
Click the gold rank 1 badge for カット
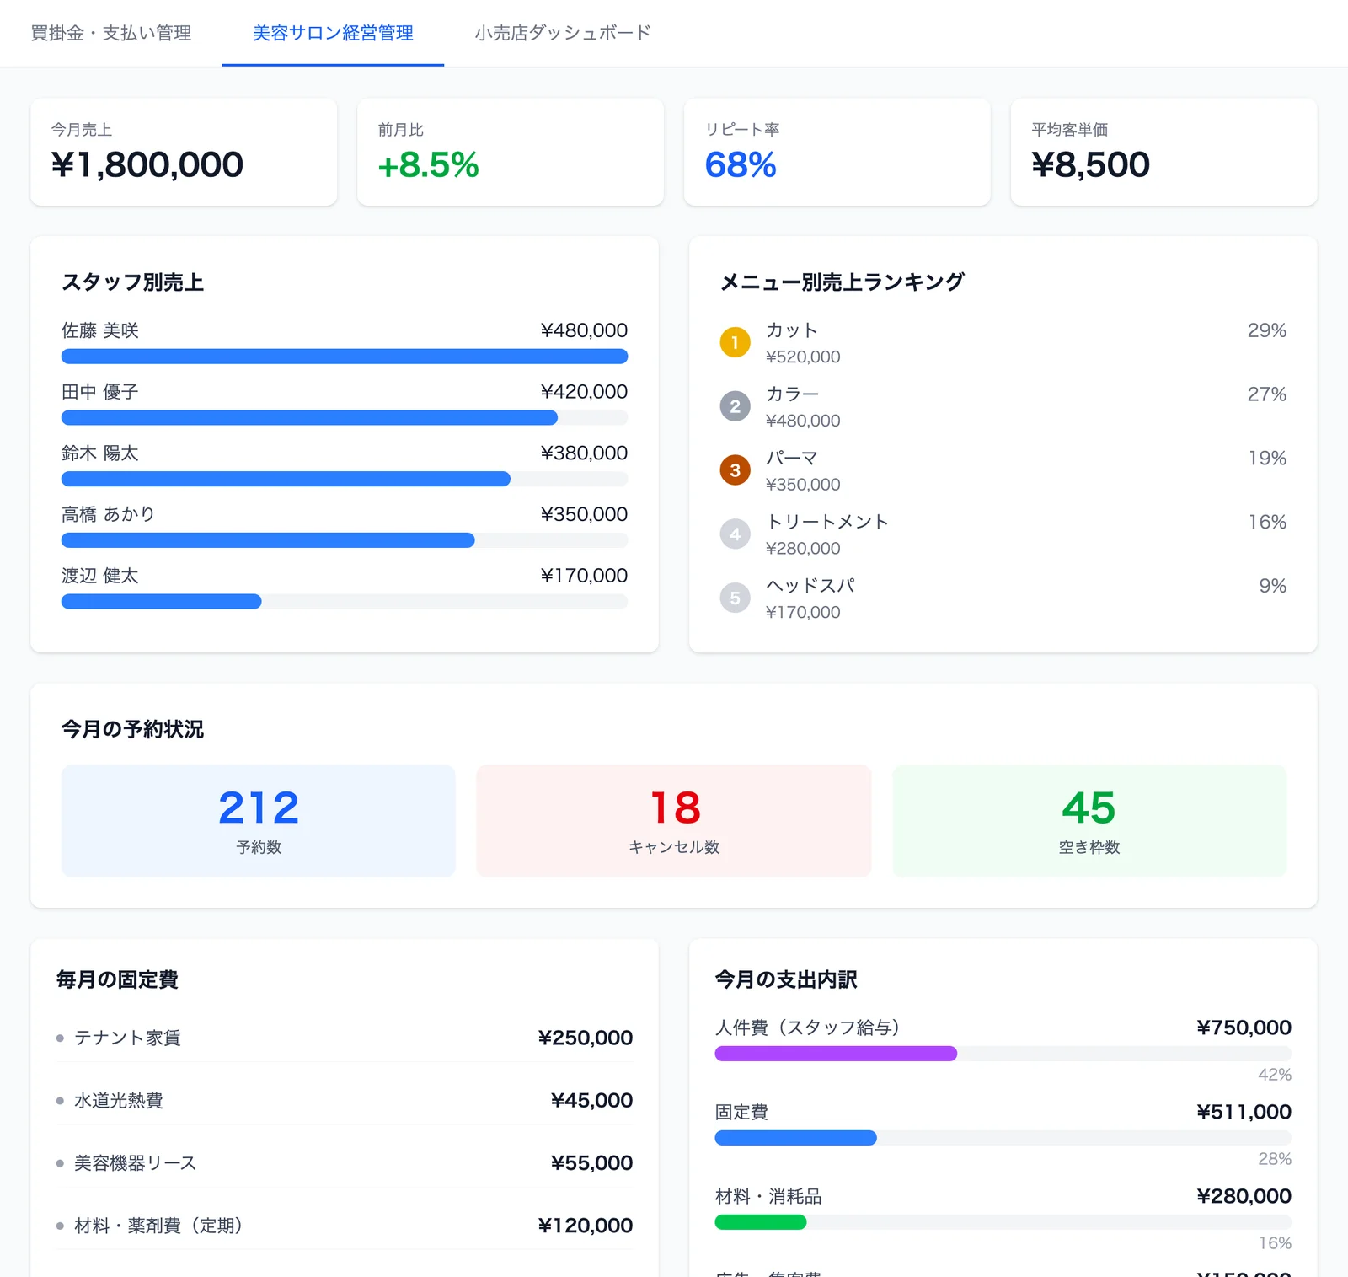click(x=735, y=342)
